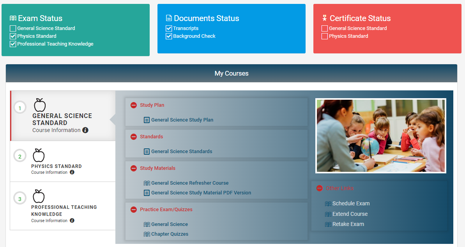Collapse the Practice Exam/Quizzes section
This screenshot has width=465, height=247.
click(x=134, y=210)
